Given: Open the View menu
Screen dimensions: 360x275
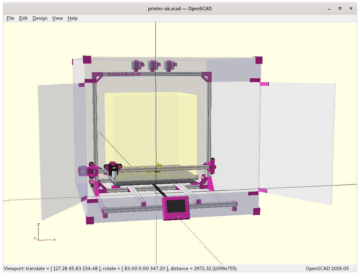Looking at the screenshot, I should tap(57, 18).
